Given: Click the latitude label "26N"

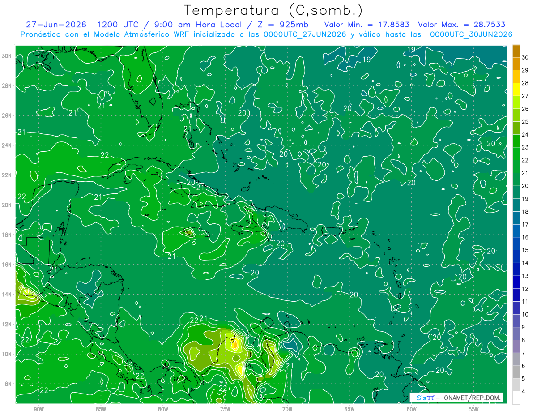Looking at the screenshot, I should [x=8, y=116].
